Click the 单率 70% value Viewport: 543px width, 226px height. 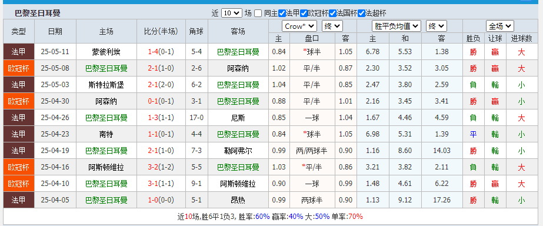[x=356, y=217]
